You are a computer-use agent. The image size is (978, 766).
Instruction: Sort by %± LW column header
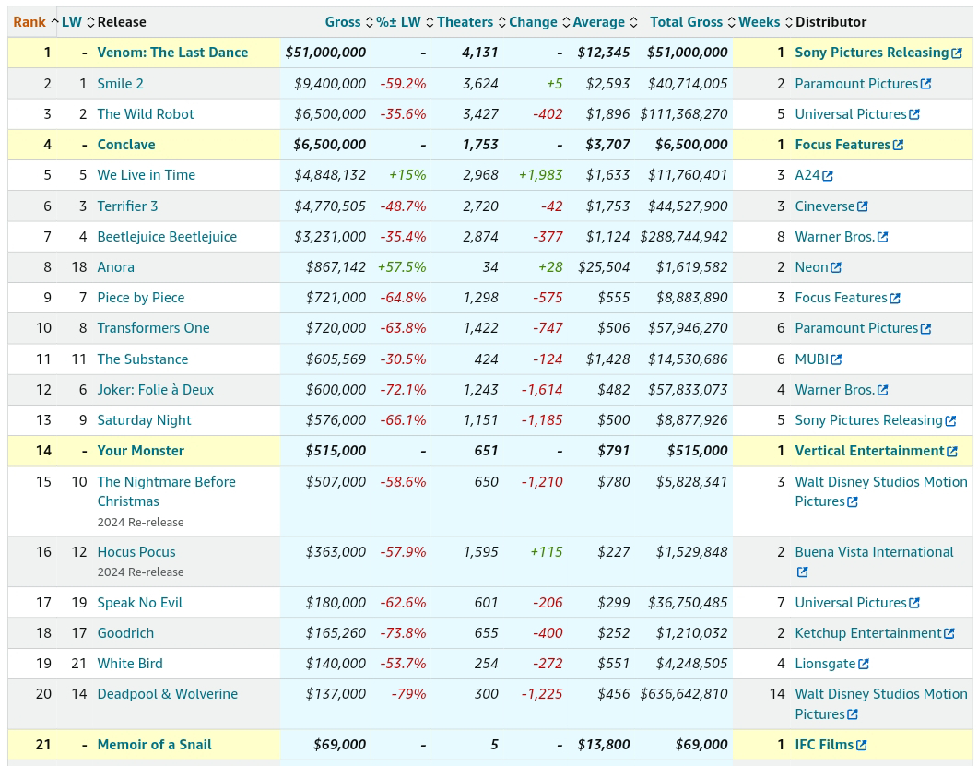click(x=404, y=22)
